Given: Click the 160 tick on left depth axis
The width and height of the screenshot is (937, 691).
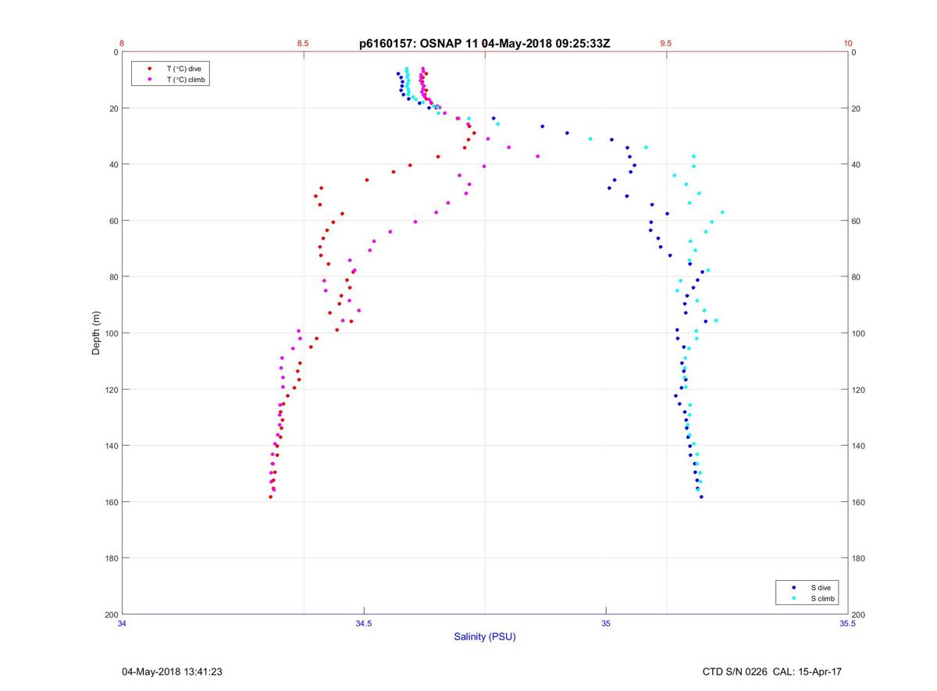Looking at the screenshot, I should click(111, 502).
